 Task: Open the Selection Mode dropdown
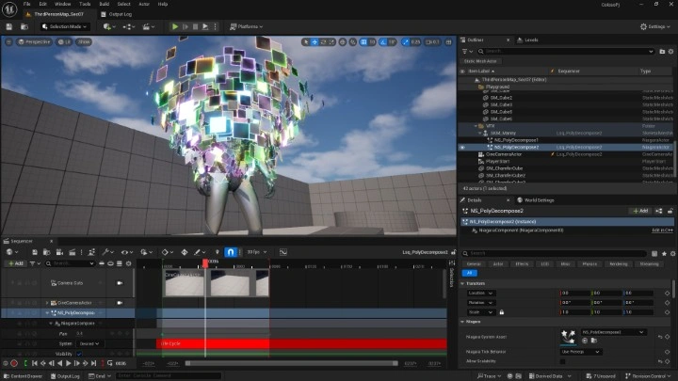(x=64, y=26)
